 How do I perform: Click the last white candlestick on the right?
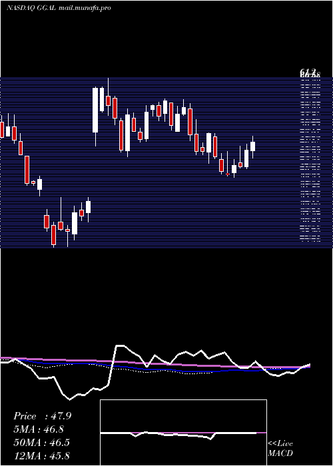point(252,147)
